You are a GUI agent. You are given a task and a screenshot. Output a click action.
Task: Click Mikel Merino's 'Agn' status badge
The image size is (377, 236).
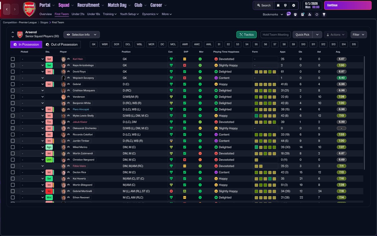49,147
